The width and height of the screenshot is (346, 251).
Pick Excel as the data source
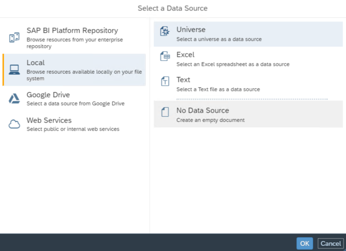(248, 59)
